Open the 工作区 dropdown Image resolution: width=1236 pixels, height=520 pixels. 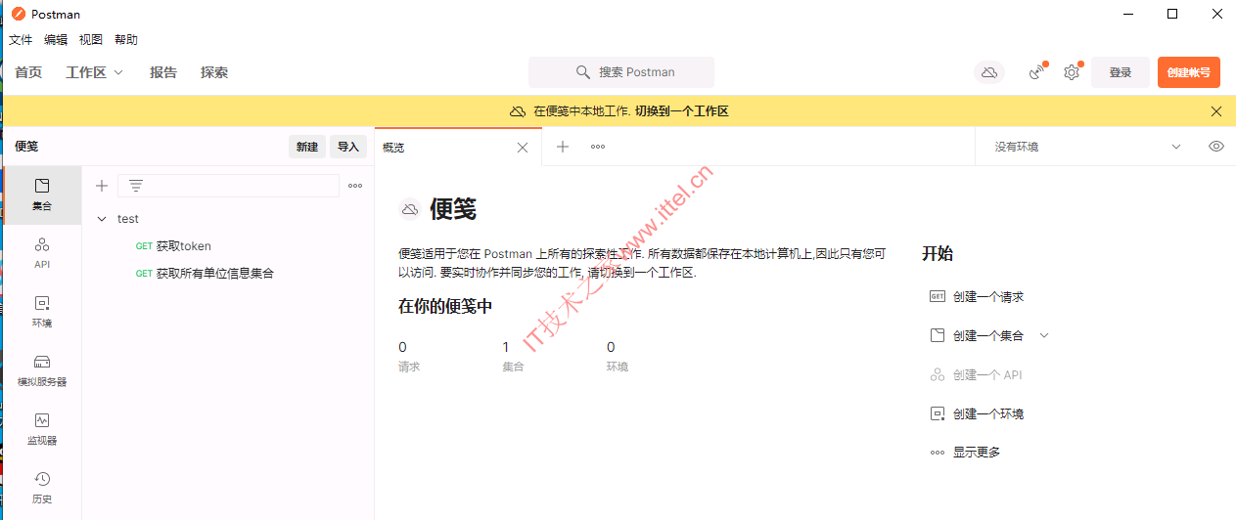95,72
